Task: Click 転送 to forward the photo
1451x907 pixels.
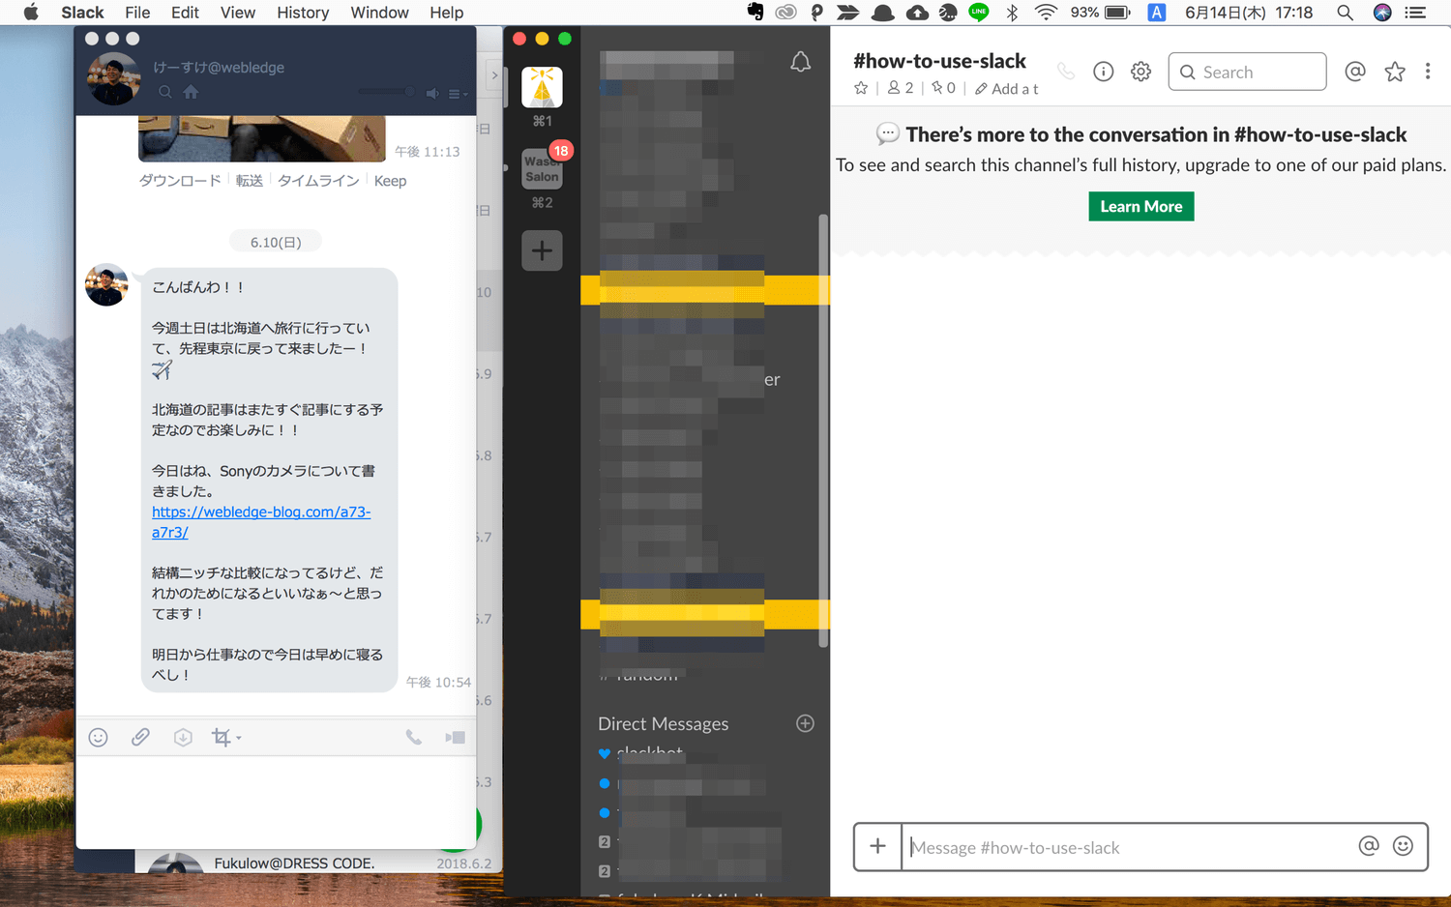Action: coord(250,181)
